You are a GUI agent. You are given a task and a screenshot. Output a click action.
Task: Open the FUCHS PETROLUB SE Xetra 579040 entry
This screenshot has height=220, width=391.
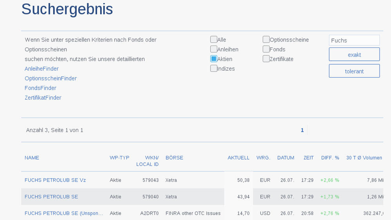[x=51, y=197]
